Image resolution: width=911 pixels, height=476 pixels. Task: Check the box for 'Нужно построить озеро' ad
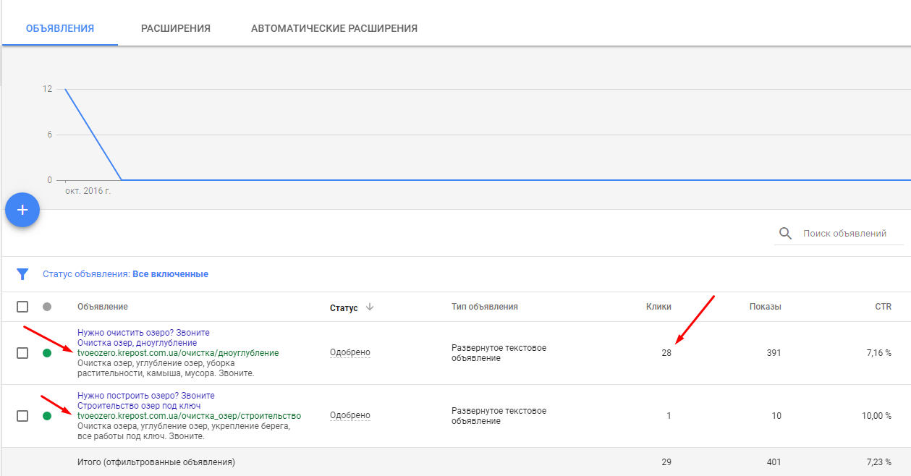coord(22,416)
